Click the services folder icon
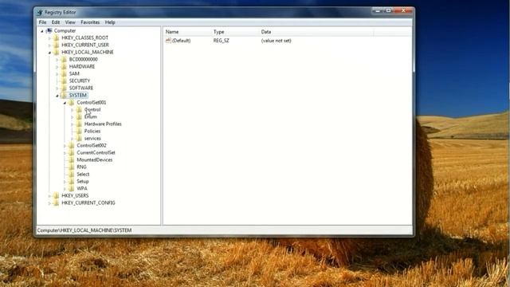This screenshot has height=287, width=510. [x=79, y=138]
